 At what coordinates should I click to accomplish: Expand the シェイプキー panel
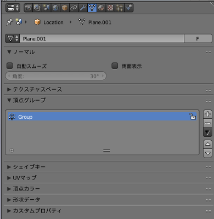point(9,167)
